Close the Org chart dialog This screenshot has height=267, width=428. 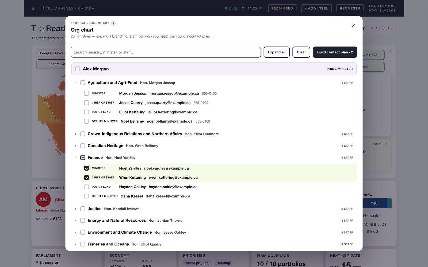(353, 25)
